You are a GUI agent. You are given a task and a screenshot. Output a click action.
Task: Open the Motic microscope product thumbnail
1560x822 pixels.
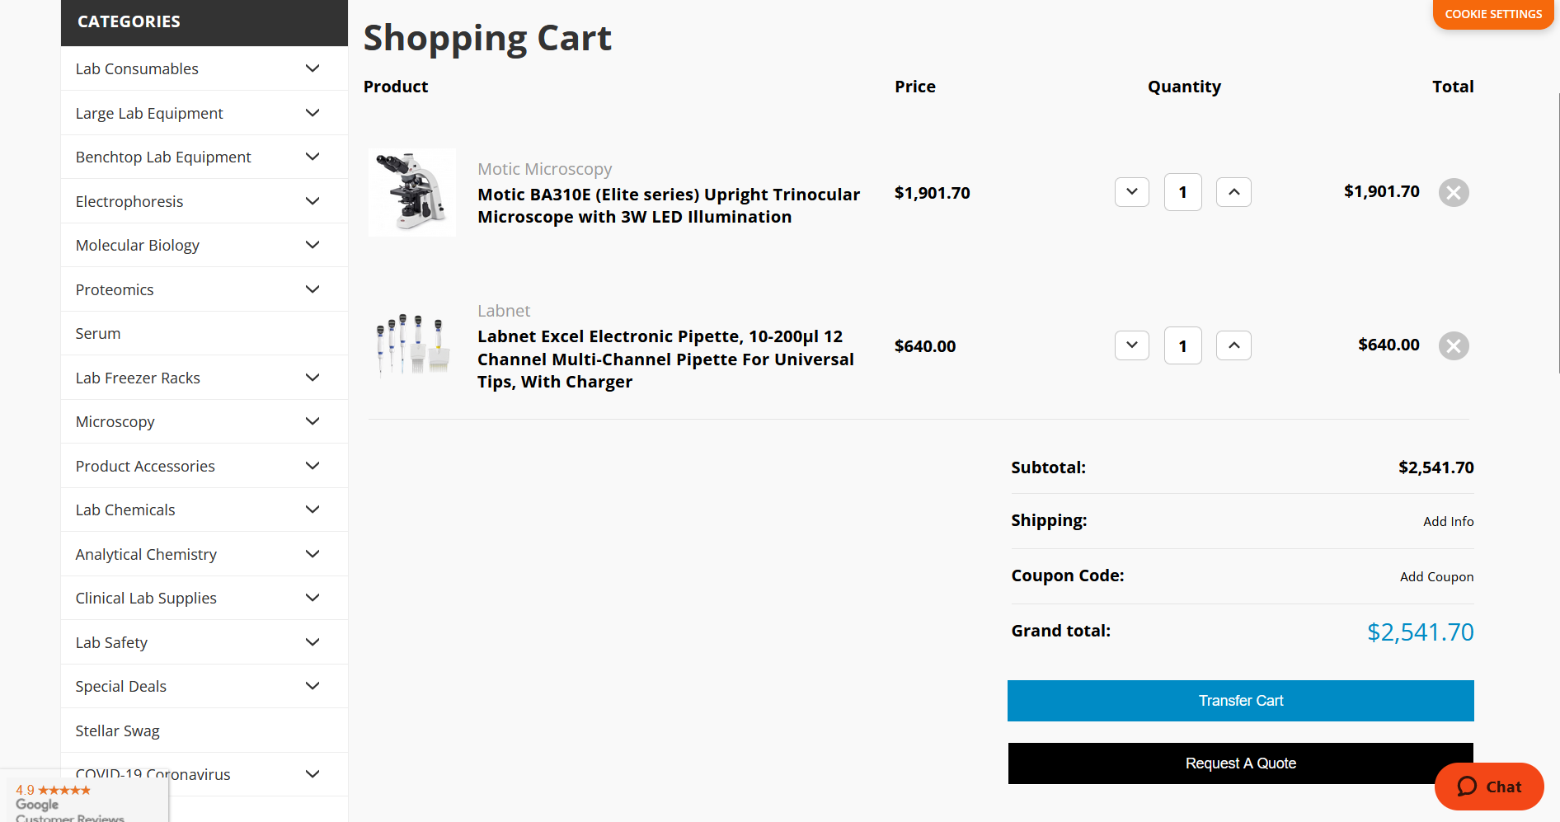point(412,192)
